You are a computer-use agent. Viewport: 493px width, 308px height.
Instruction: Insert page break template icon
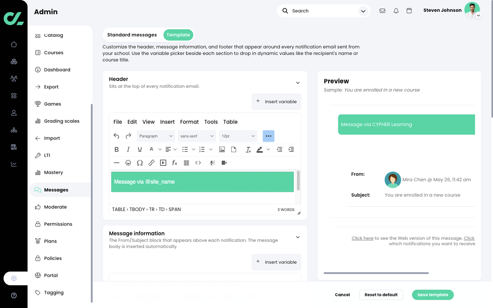187,163
